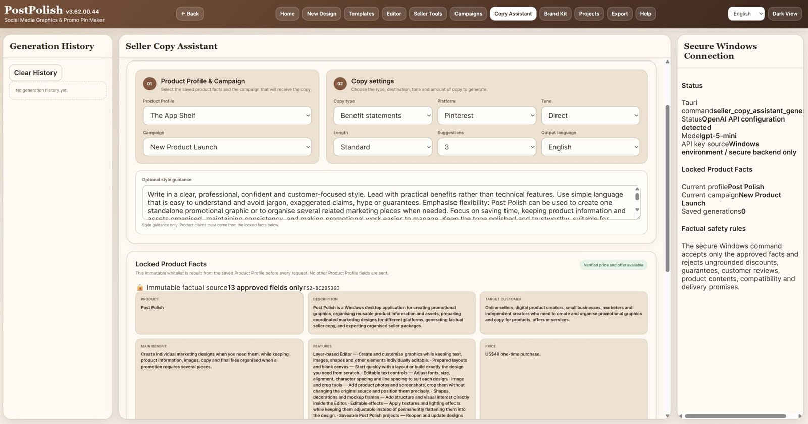This screenshot has width=808, height=424.
Task: Click the PRODUCT fact card Post Polish
Action: [219, 313]
